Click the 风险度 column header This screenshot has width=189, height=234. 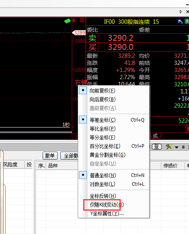point(10,165)
